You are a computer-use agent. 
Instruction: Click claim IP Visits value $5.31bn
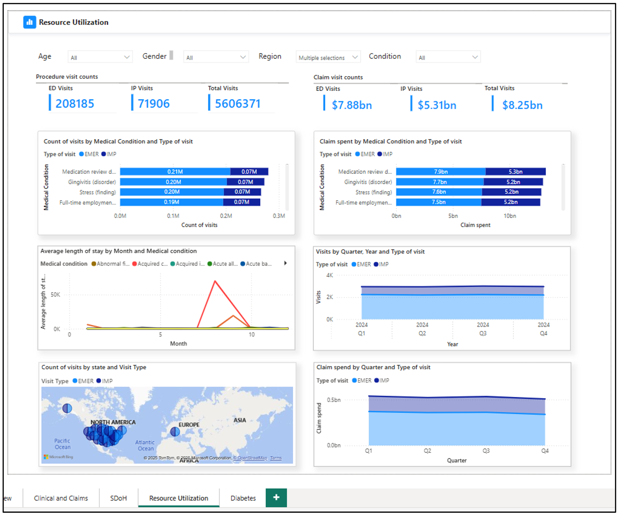[x=437, y=105]
